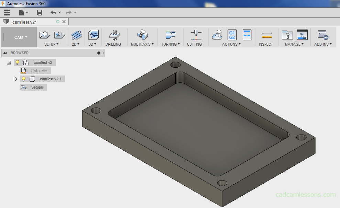
Task: Click the apps grid icon at top left
Action: pos(7,12)
